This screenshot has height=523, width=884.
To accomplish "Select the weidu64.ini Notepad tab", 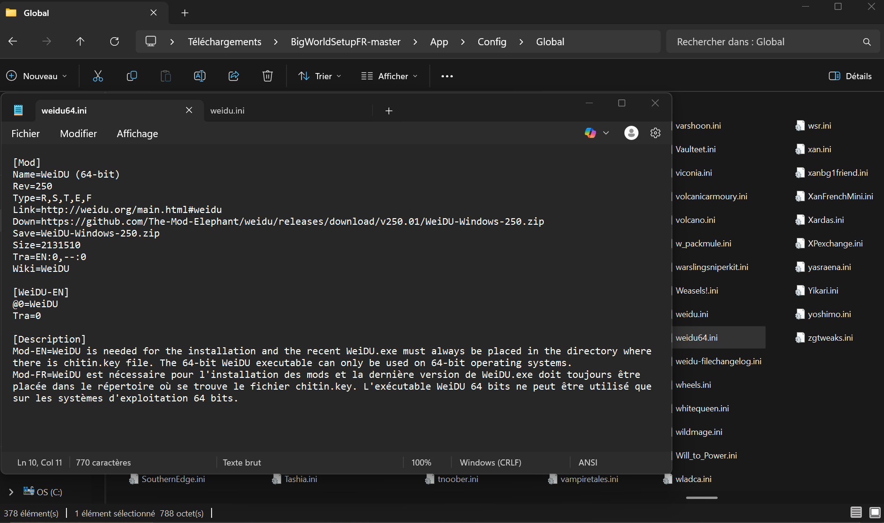I will pos(119,111).
